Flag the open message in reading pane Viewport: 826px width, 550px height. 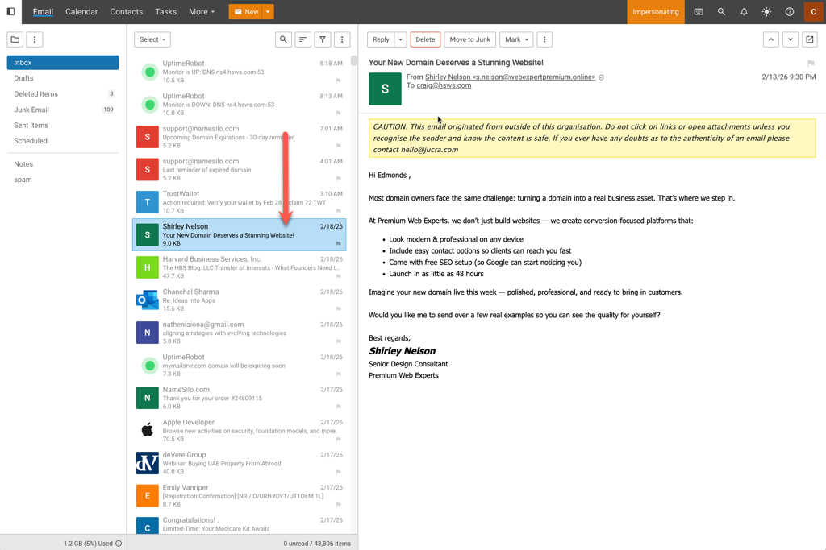click(811, 63)
